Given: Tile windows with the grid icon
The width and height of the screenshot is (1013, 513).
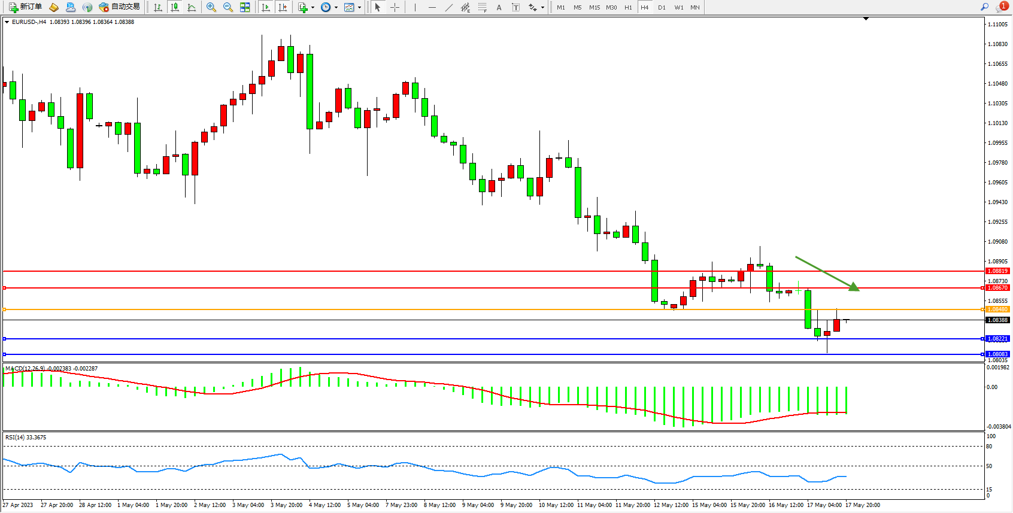Looking at the screenshot, I should 245,7.
